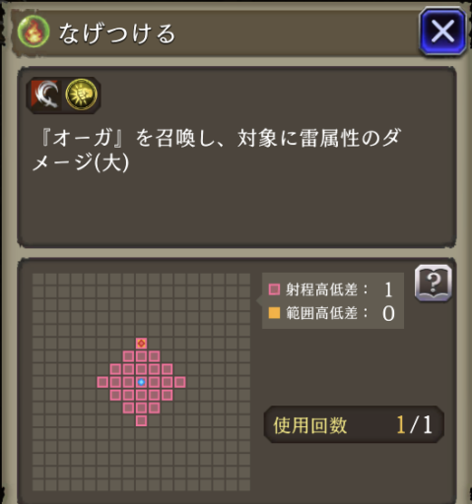This screenshot has height=504, width=472.
Task: Click the area height value 0
Action: coord(388,313)
